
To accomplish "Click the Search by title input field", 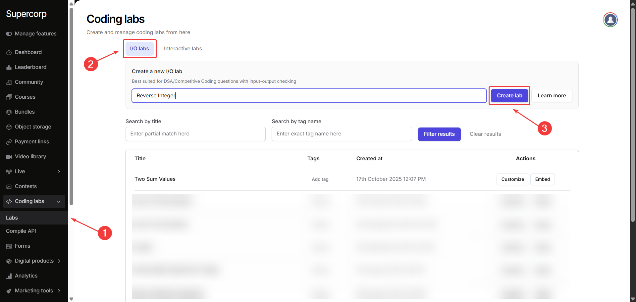I will tap(195, 134).
